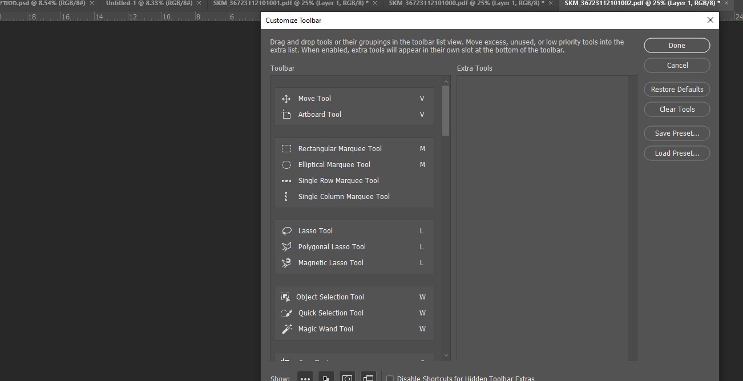Click the 'Object Selection Tool' label
The image size is (743, 381).
pos(330,297)
